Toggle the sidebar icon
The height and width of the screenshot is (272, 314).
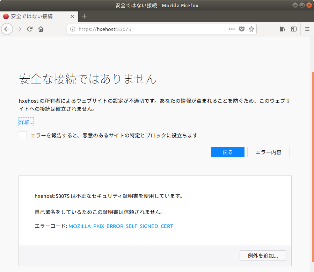[x=294, y=29]
